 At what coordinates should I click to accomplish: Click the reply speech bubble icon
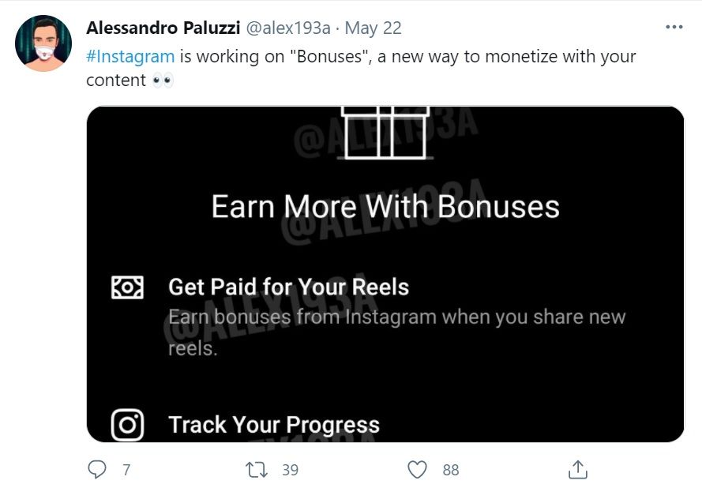[97, 470]
